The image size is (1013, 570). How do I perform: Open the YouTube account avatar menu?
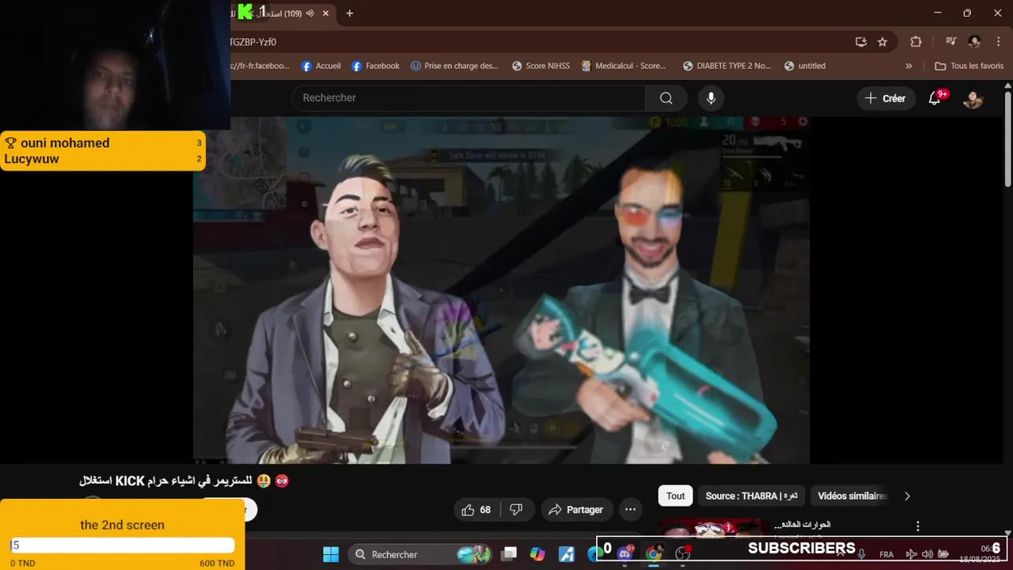pyautogui.click(x=973, y=99)
